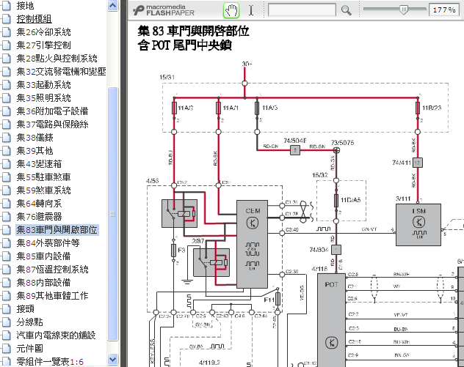Open 集55駐車煞車 section
Image resolution: width=464 pixels, height=367 pixels.
(x=43, y=177)
